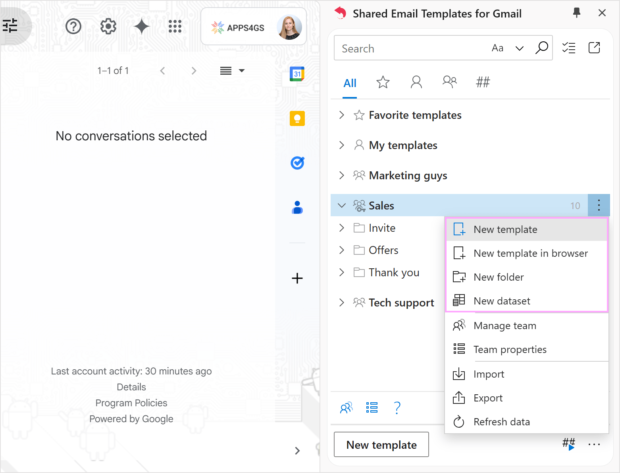Open the Google apps grid
This screenshot has width=620, height=473.
click(x=175, y=27)
